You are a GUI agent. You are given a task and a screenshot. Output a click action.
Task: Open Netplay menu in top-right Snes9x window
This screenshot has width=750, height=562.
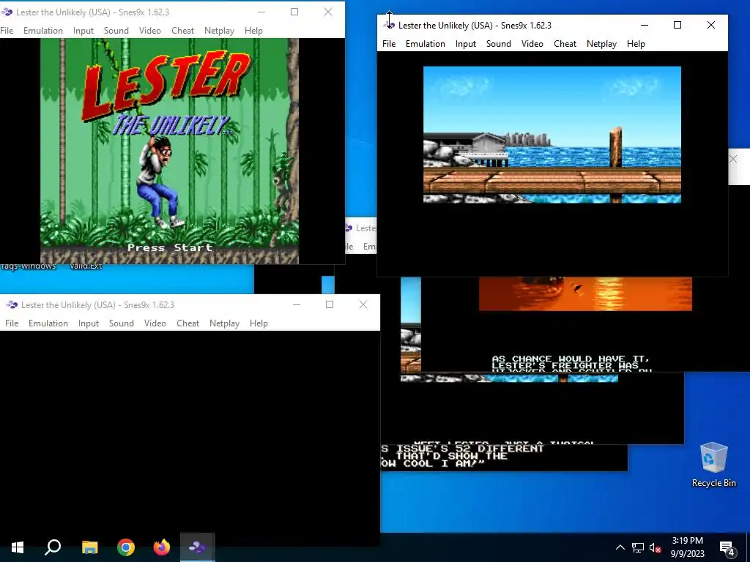(601, 44)
